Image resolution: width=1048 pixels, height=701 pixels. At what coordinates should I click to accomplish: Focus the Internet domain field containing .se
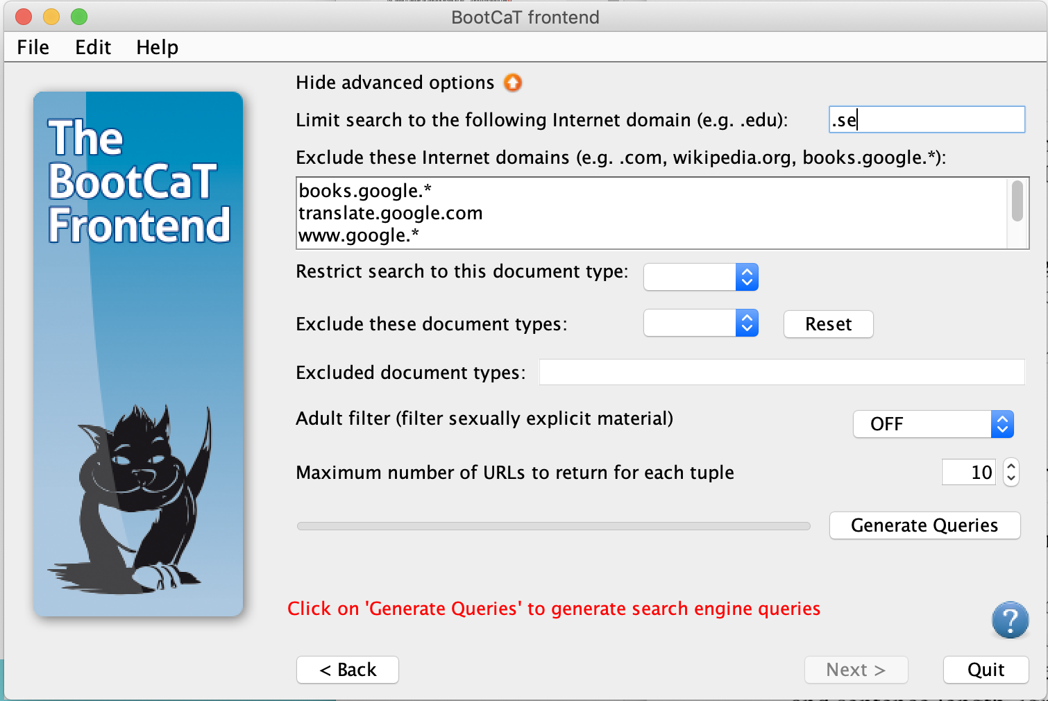[927, 119]
